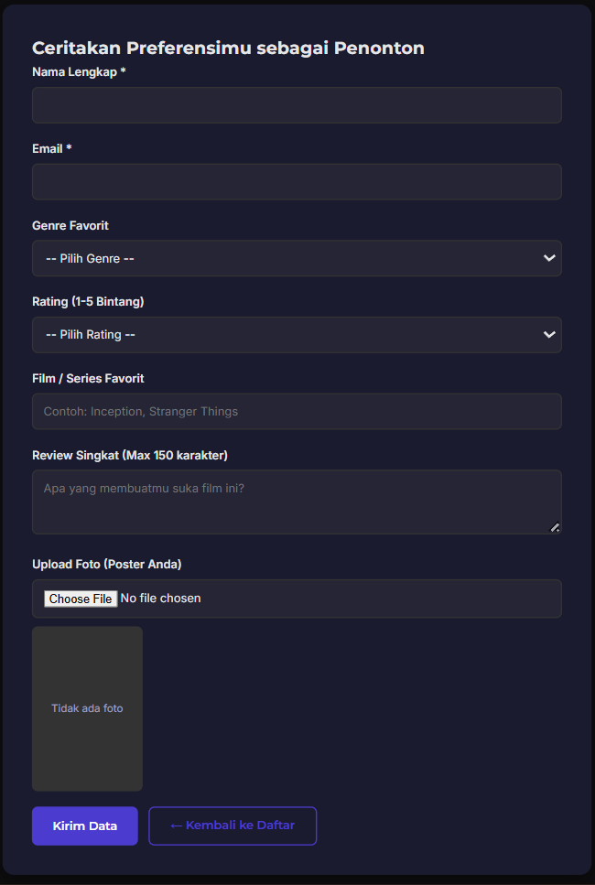
Task: Click the Film / Series Favorit input
Action: click(x=297, y=412)
